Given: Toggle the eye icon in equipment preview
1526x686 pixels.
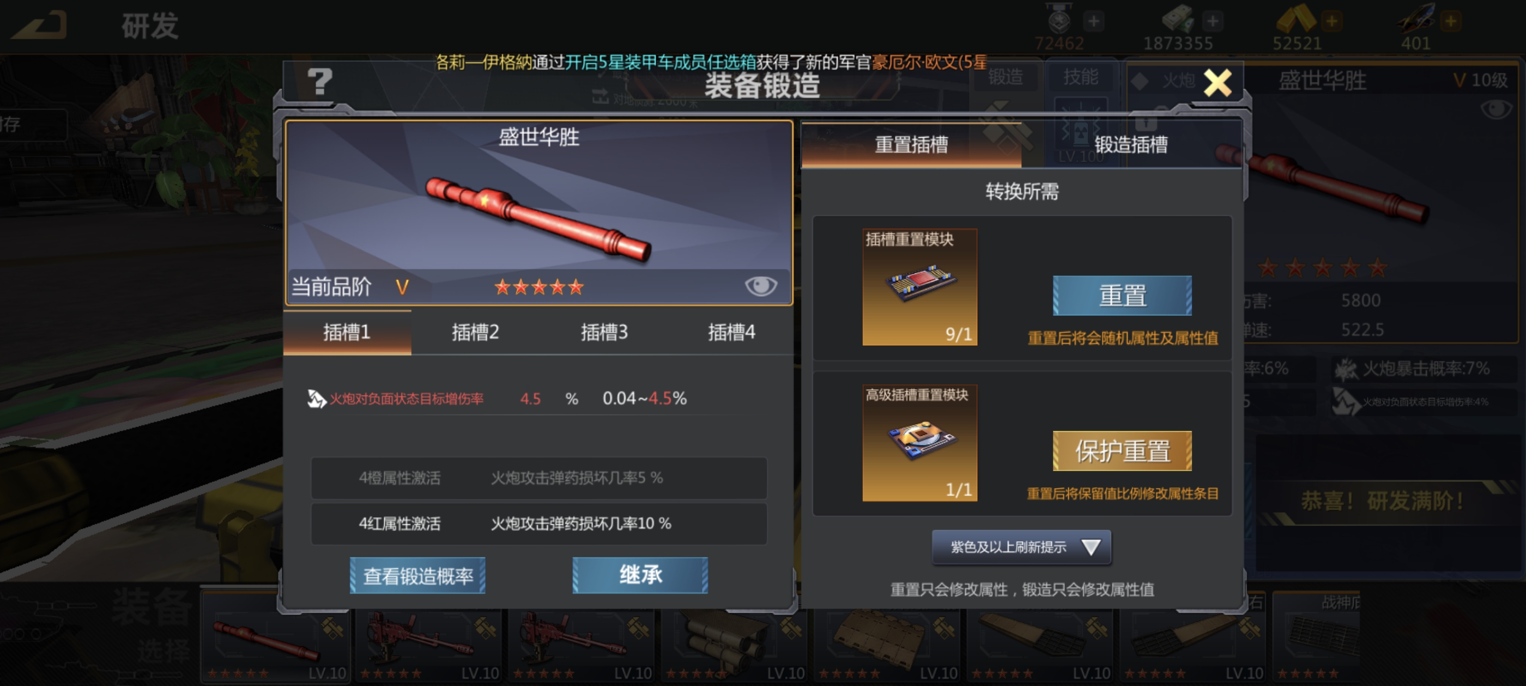Looking at the screenshot, I should 761,286.
